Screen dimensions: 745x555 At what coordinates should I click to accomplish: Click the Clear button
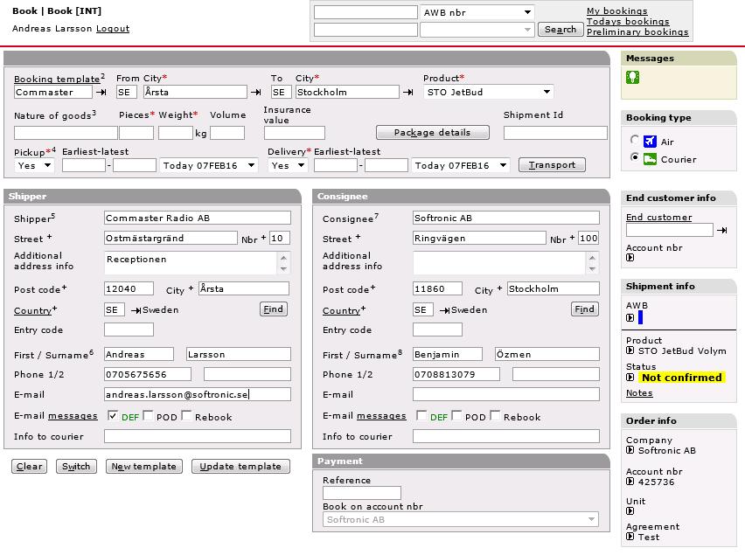pos(30,467)
